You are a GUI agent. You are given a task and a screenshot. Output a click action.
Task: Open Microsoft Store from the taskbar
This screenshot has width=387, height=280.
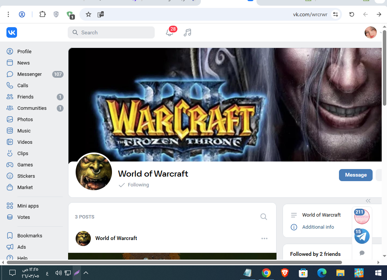[x=303, y=273]
